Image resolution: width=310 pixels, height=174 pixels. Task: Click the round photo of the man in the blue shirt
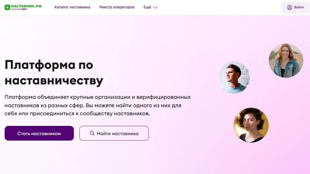pyautogui.click(x=234, y=77)
